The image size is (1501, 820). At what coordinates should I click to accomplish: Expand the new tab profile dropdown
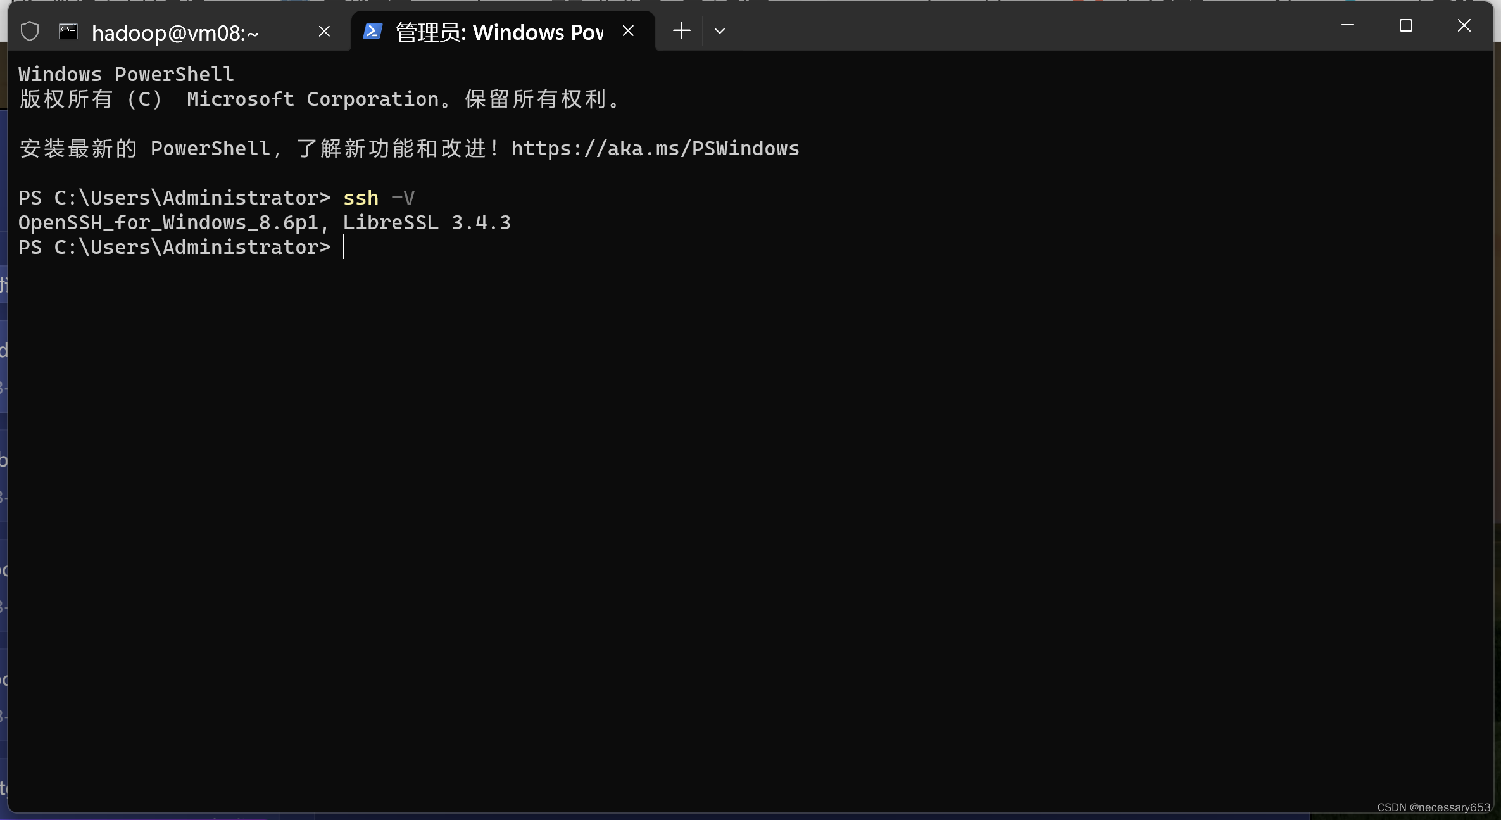720,31
